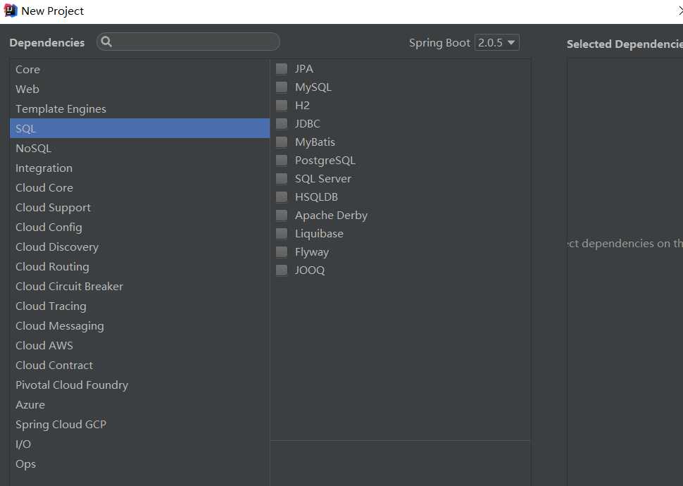Choose the Integration category

tap(140, 168)
